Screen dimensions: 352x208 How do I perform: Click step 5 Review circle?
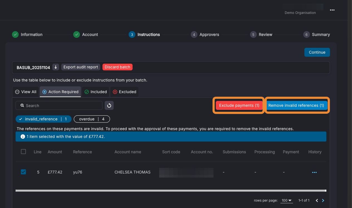coord(253,34)
